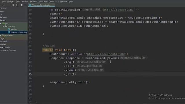
Task: Hide the project panel with minus icon
Action: (x=25, y=5)
